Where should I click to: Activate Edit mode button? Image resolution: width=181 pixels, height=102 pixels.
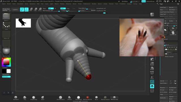coord(22,9)
